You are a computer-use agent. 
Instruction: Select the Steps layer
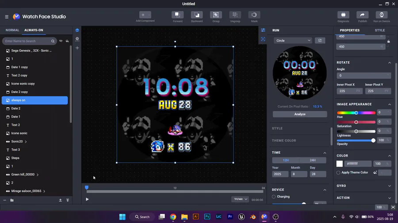pyautogui.click(x=35, y=158)
